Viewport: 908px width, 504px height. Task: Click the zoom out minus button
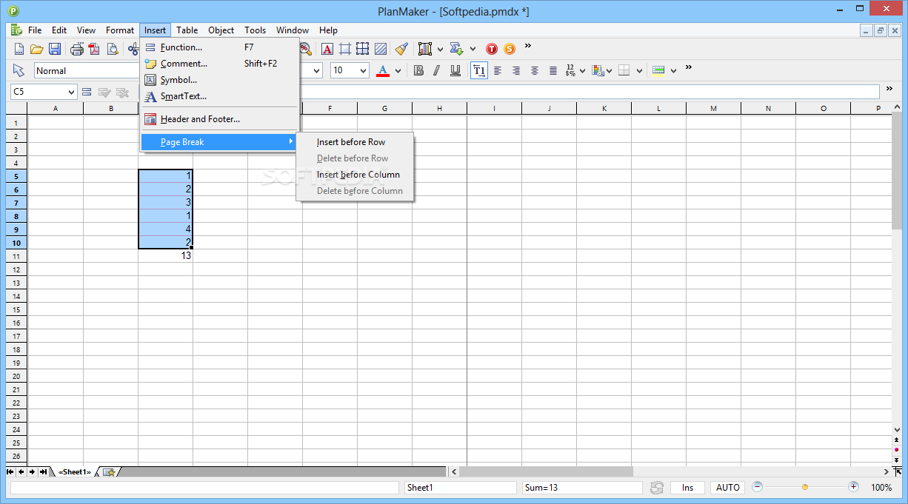pyautogui.click(x=757, y=487)
